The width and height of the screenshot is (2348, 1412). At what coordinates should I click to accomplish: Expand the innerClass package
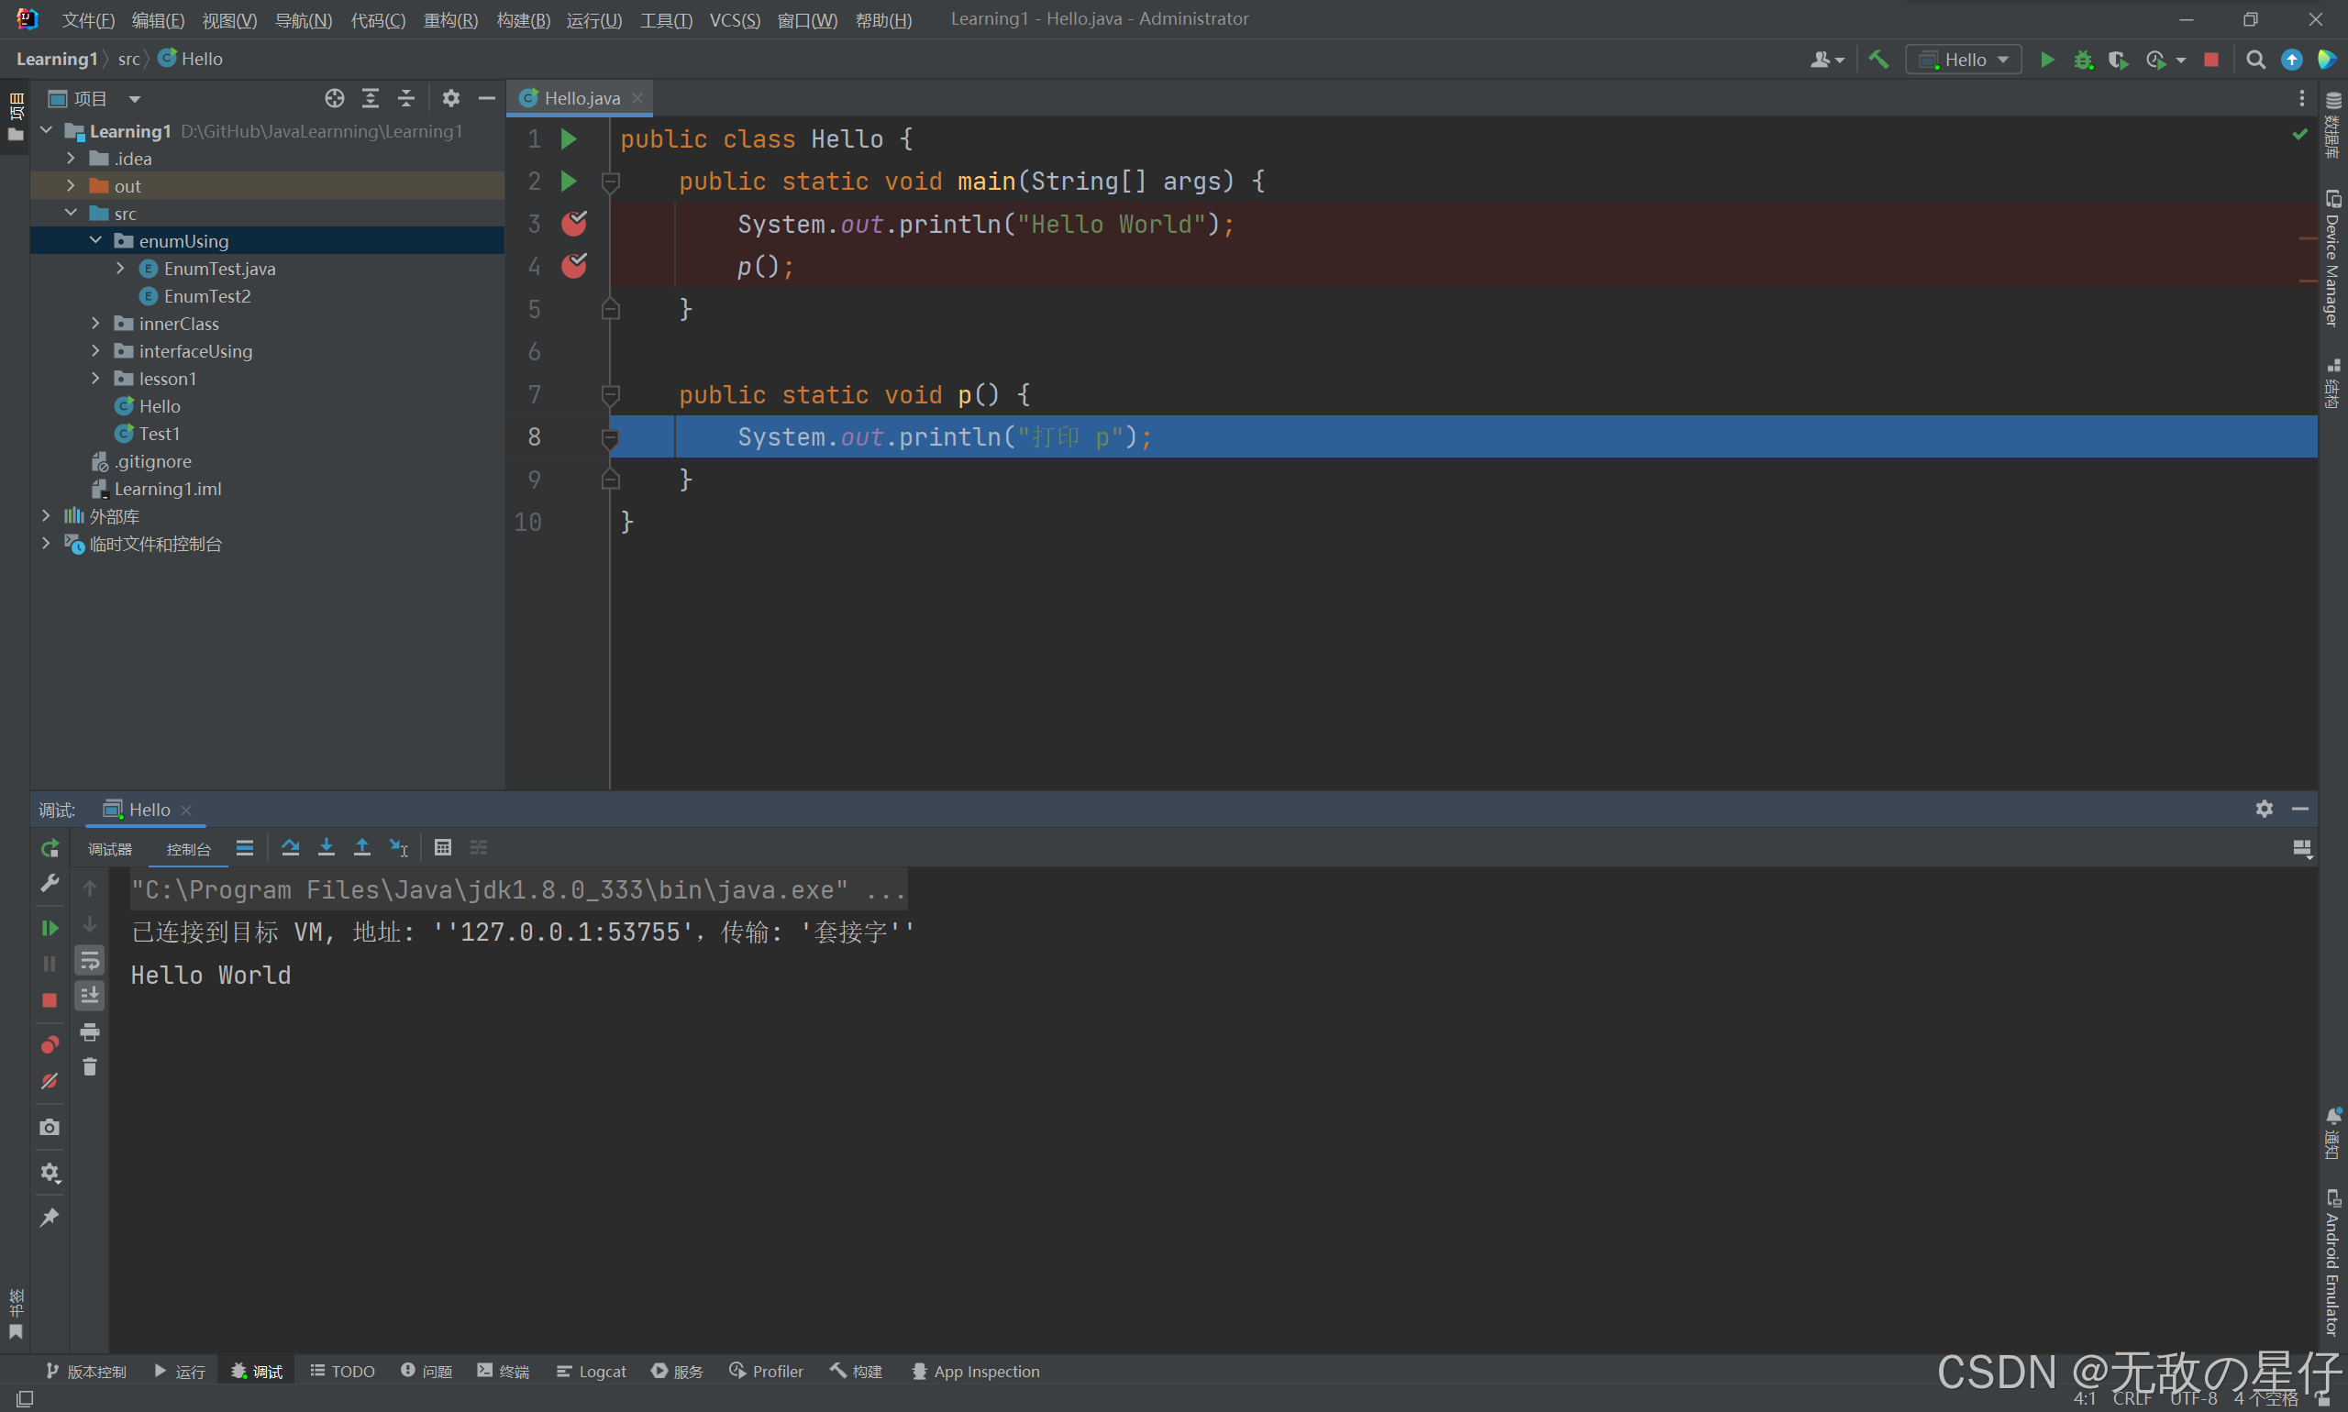pos(95,324)
